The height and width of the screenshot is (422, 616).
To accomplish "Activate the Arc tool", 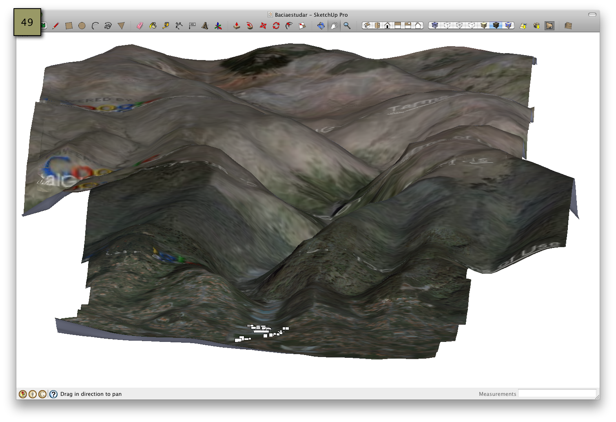I will [95, 25].
